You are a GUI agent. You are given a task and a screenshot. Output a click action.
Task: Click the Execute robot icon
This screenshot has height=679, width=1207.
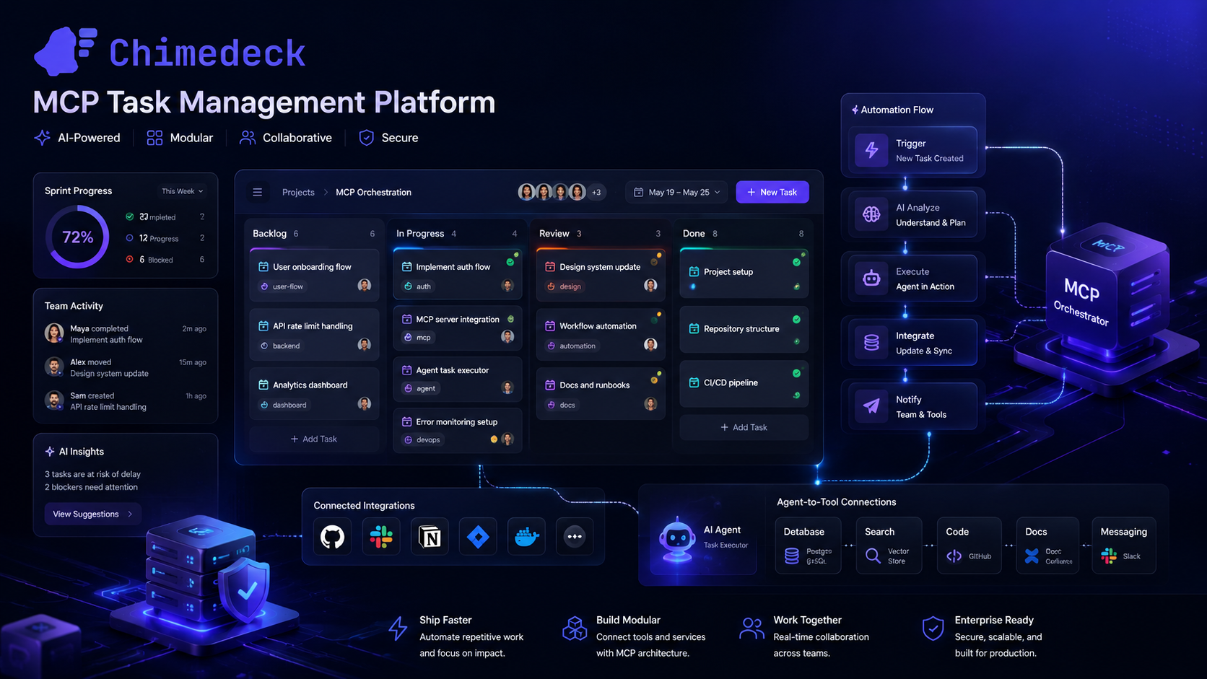[871, 279]
